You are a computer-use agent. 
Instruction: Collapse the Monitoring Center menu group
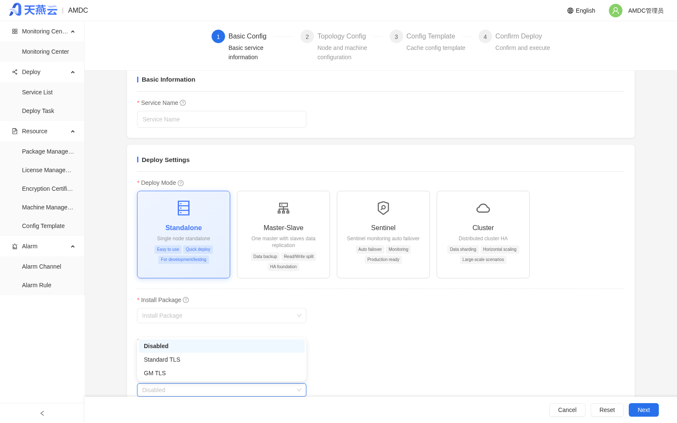click(73, 32)
